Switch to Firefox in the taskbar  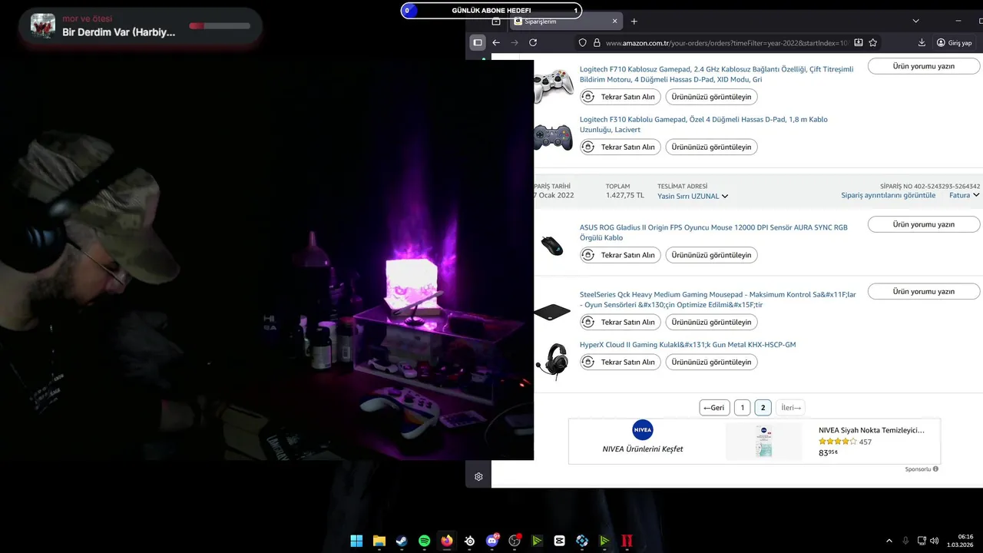[447, 541]
